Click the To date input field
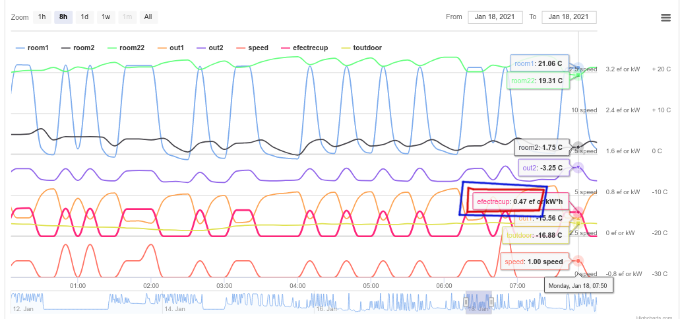This screenshot has height=319, width=680. 569,17
